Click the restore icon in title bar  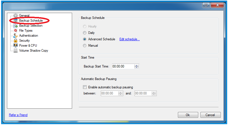click(x=206, y=5)
